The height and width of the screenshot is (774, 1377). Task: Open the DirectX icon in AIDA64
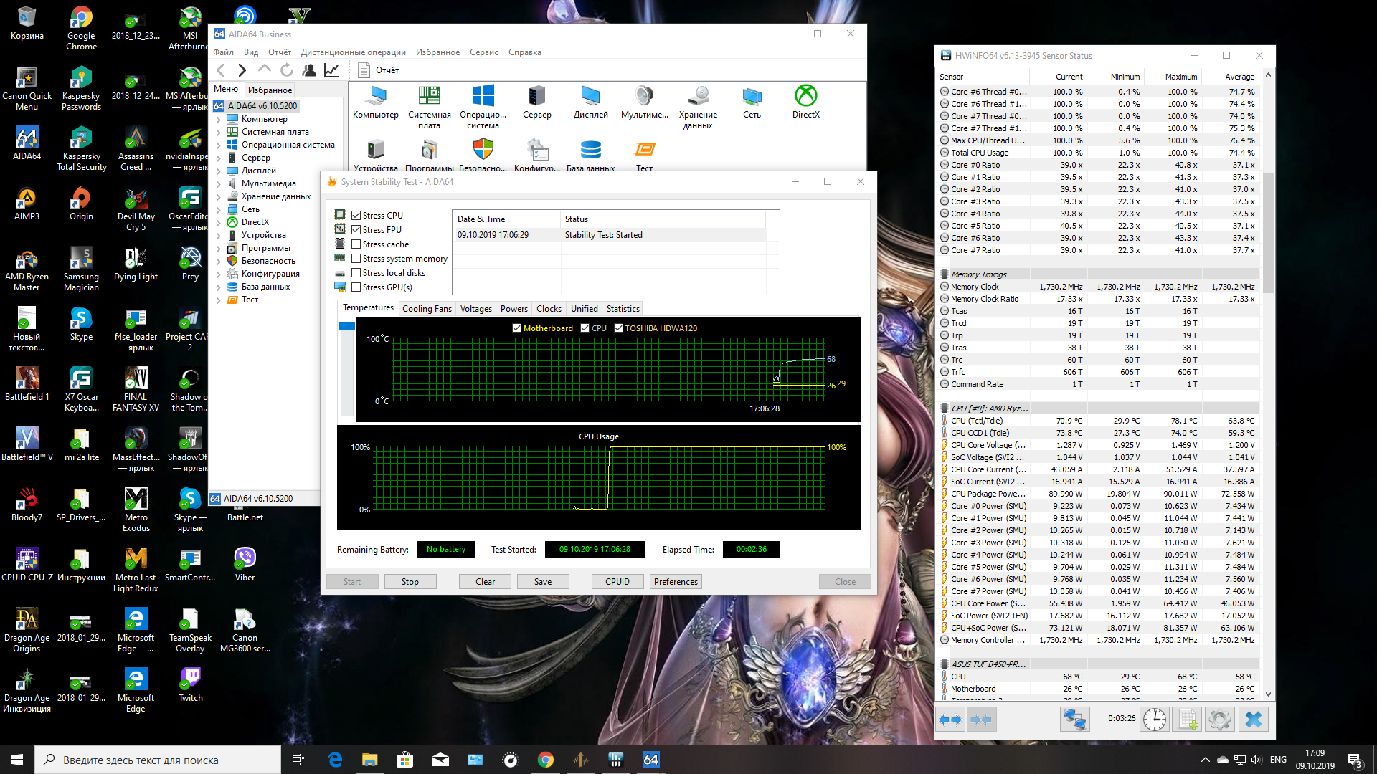coord(805,97)
